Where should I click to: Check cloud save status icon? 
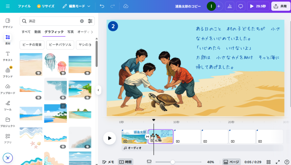(126, 6)
